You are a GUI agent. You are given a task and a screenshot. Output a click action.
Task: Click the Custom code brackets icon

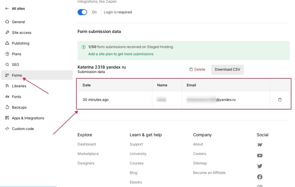click(x=7, y=129)
